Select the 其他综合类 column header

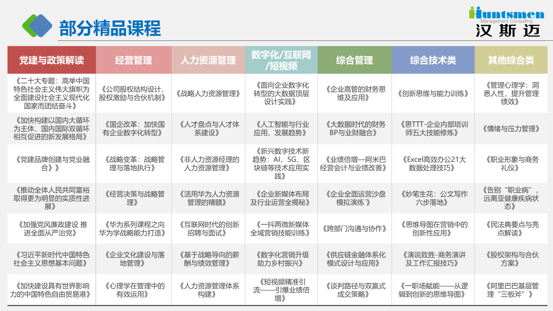tap(511, 60)
